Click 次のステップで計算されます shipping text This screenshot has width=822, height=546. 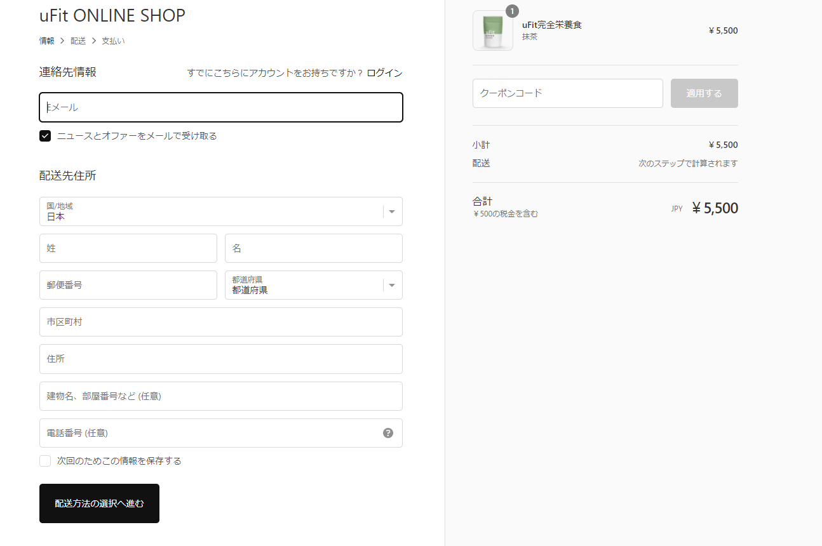[x=688, y=163]
